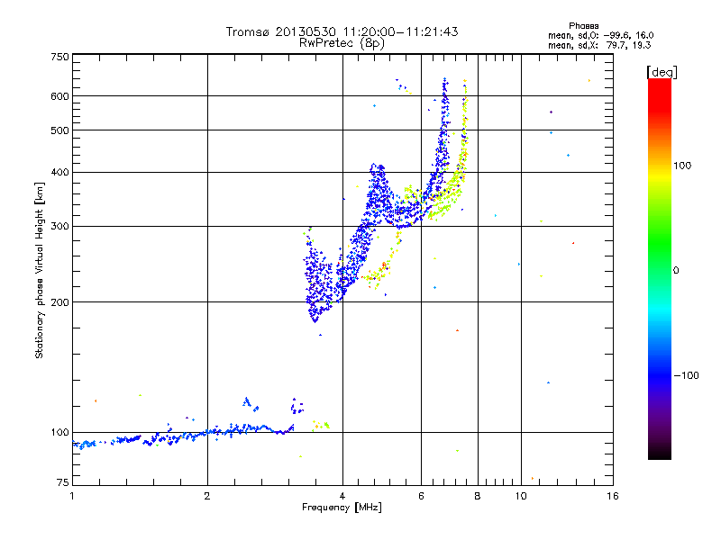Click the '300' y-axis tick label

click(59, 227)
